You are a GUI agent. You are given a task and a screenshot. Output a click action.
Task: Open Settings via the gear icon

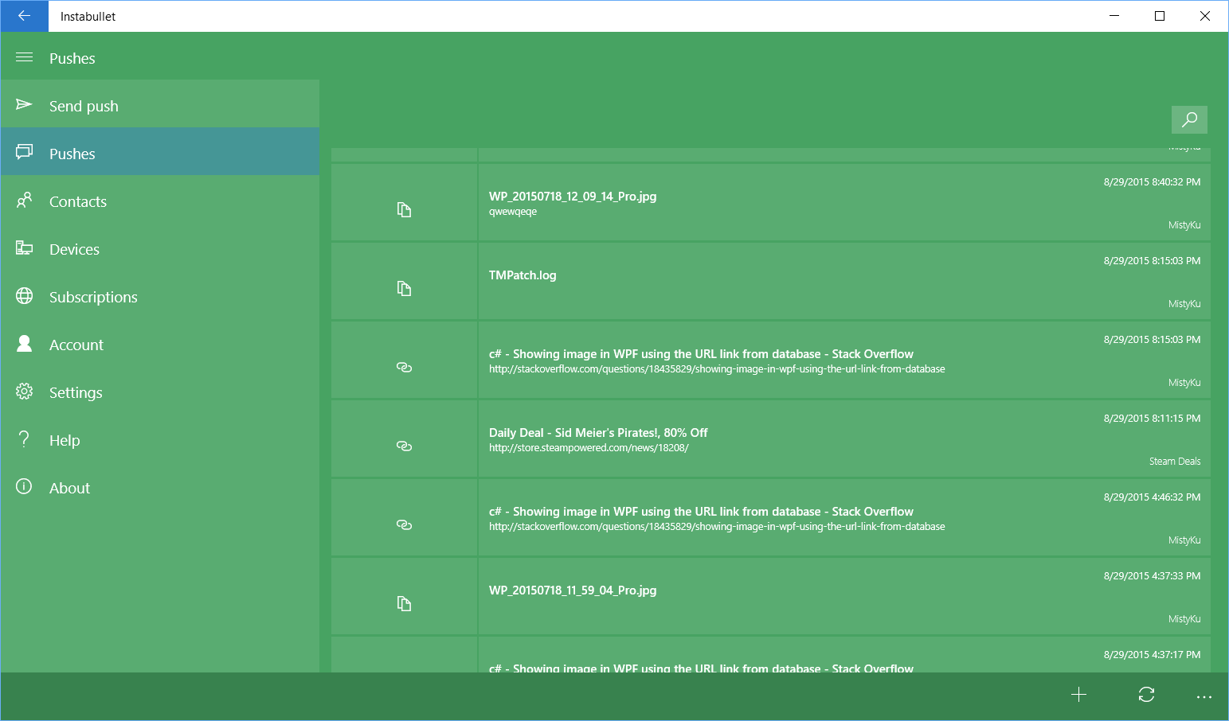[x=24, y=392]
